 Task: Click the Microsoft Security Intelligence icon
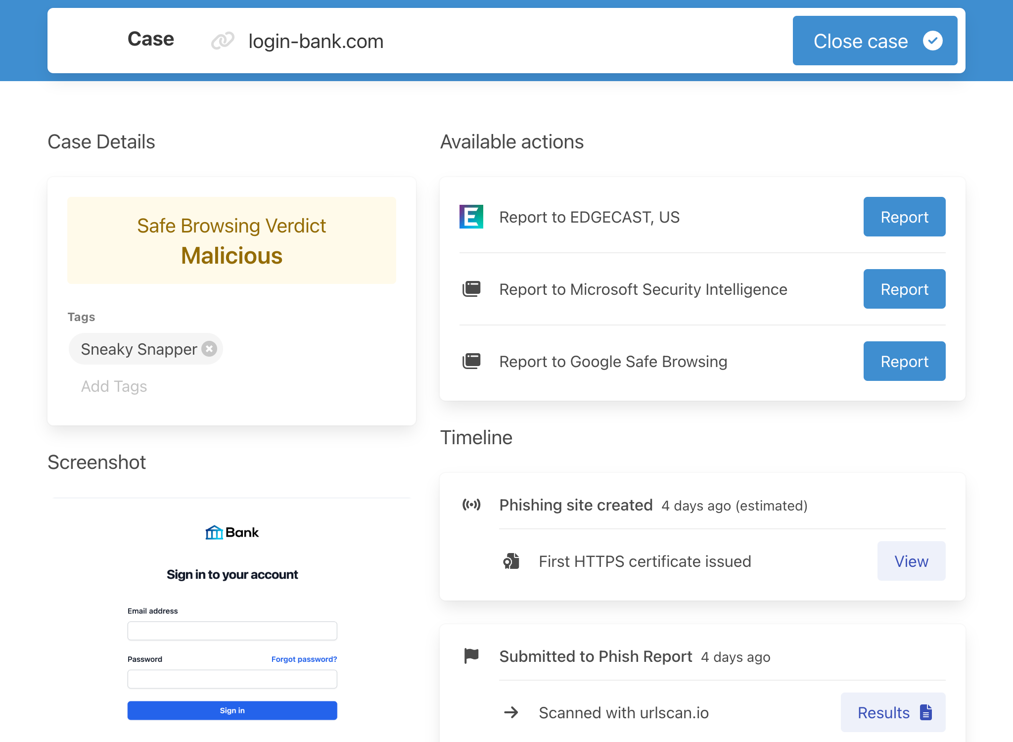pos(473,289)
